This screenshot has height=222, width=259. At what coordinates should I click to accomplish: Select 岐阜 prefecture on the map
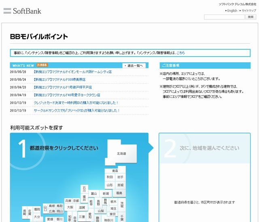click(x=91, y=203)
